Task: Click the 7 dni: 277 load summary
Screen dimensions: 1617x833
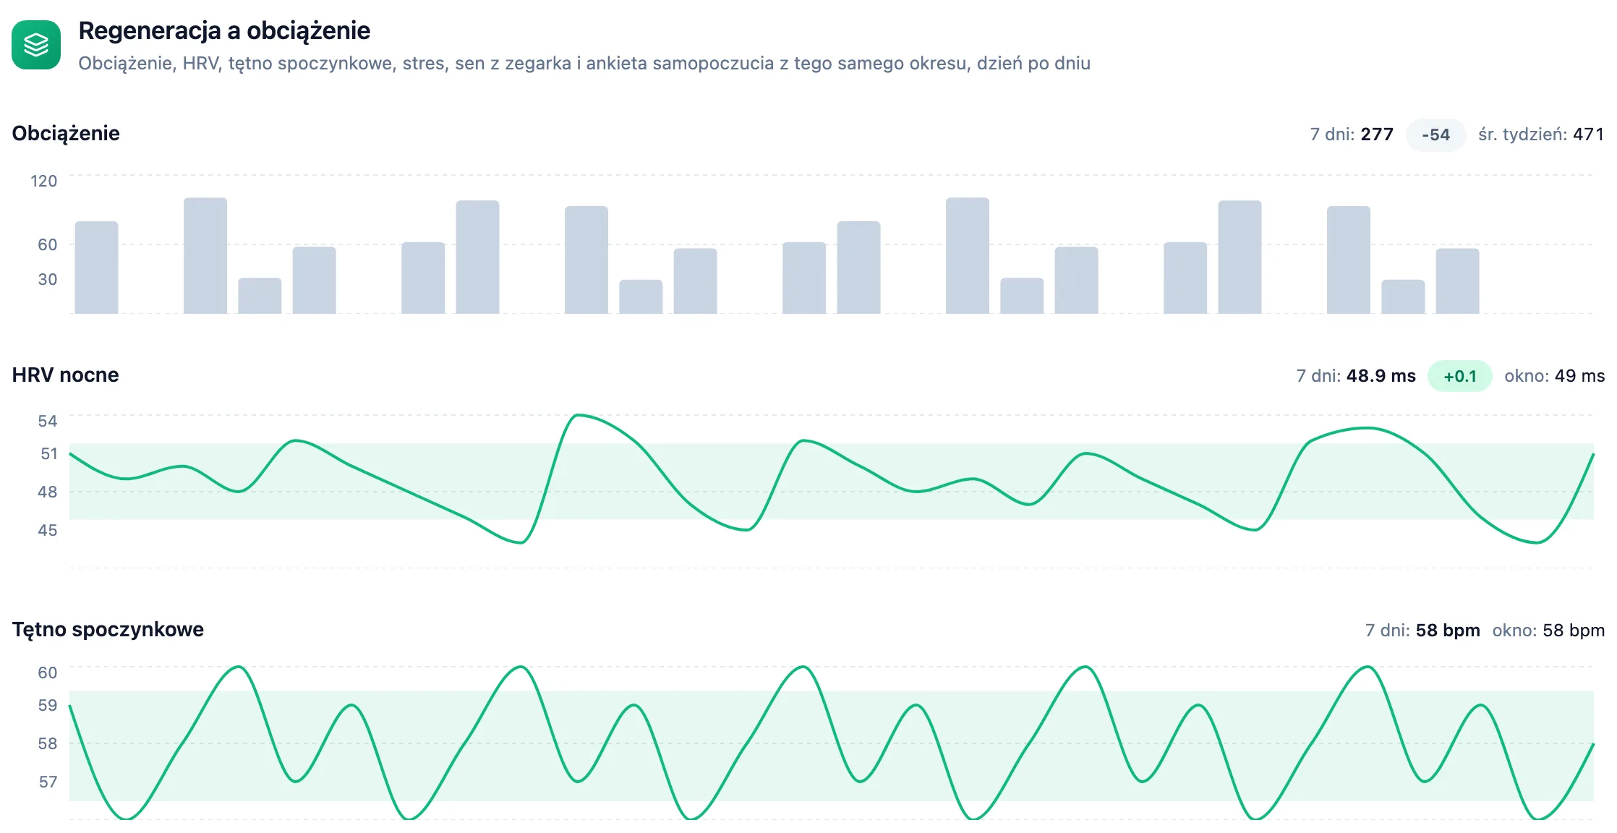Action: pyautogui.click(x=1352, y=135)
